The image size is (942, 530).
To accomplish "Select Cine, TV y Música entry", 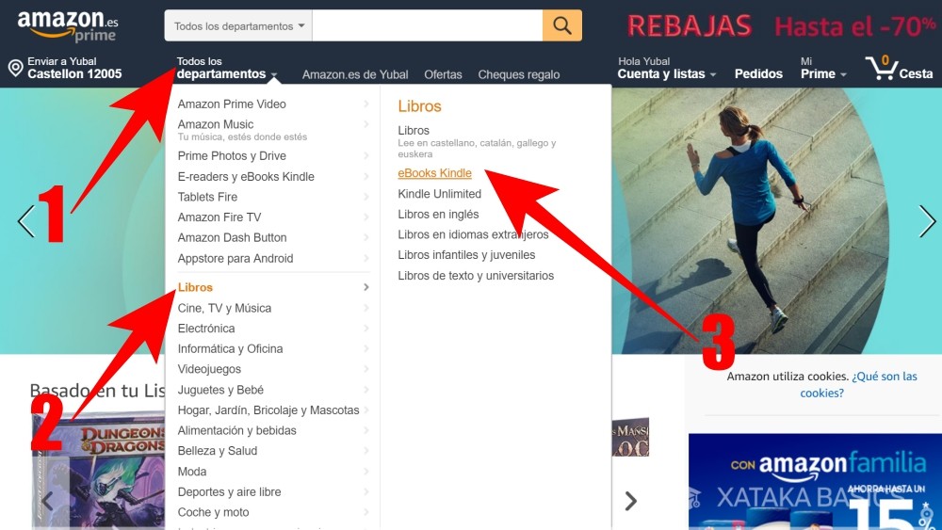I will (x=224, y=308).
